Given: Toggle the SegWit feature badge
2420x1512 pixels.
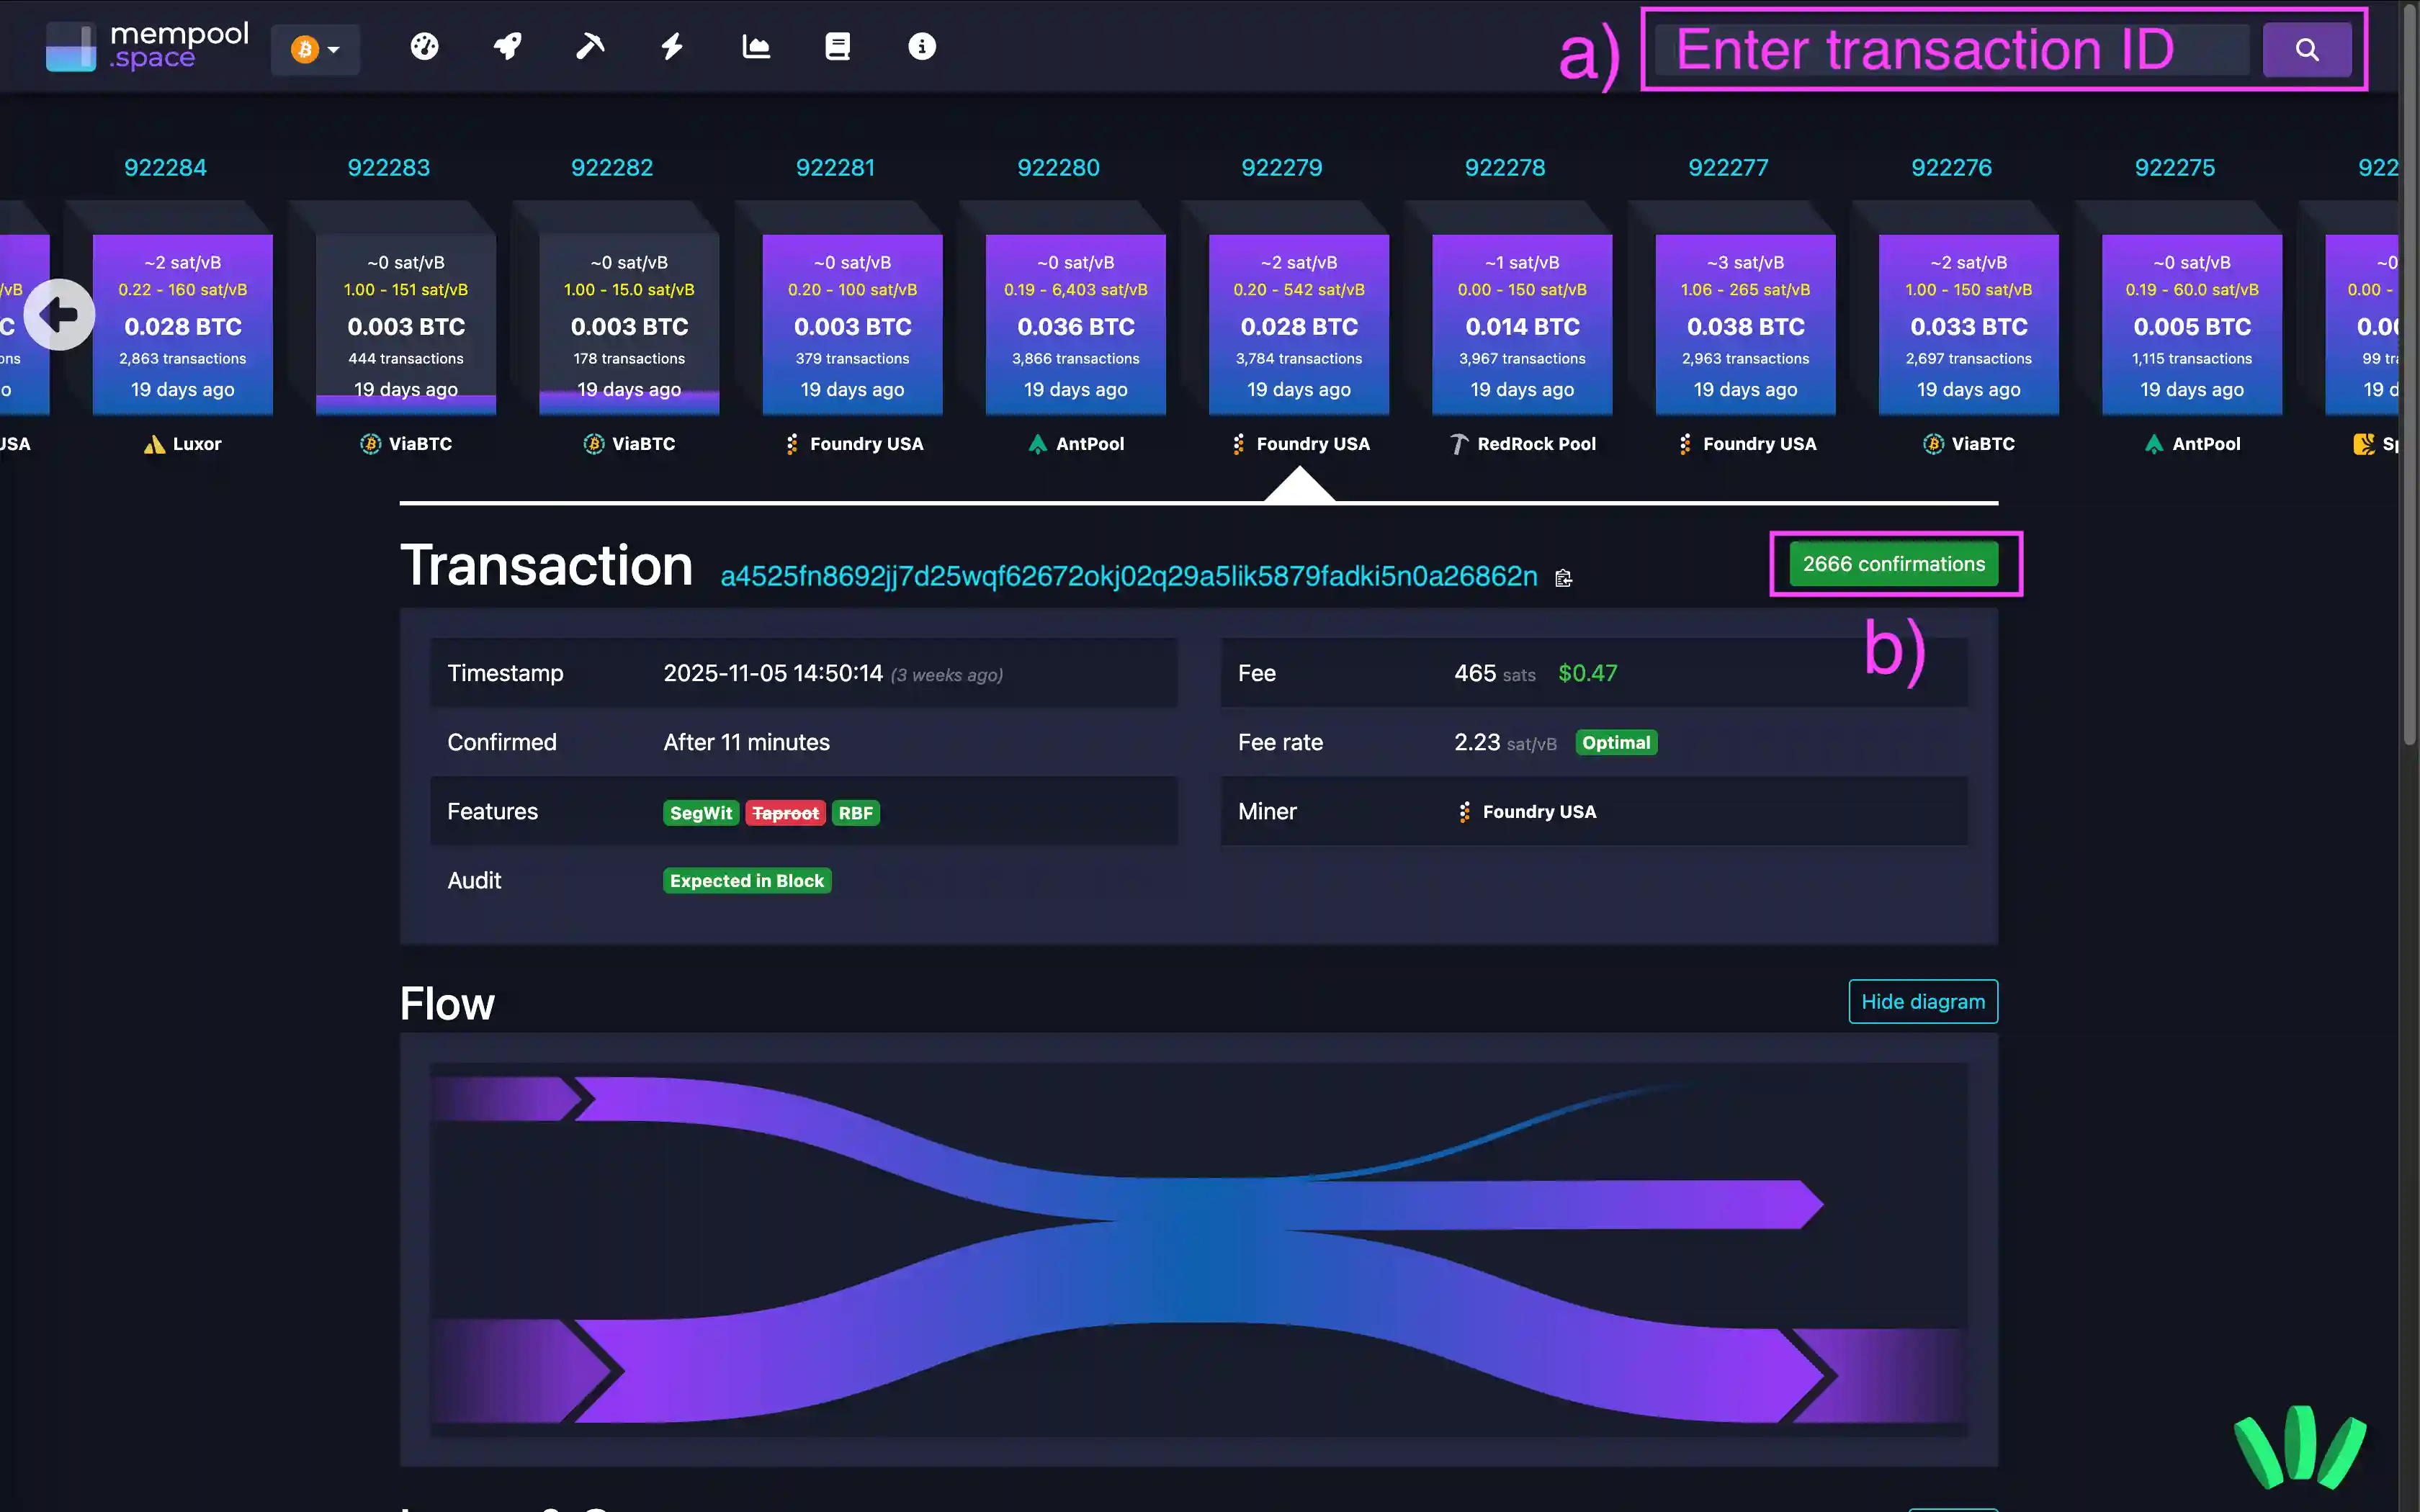Looking at the screenshot, I should [700, 812].
